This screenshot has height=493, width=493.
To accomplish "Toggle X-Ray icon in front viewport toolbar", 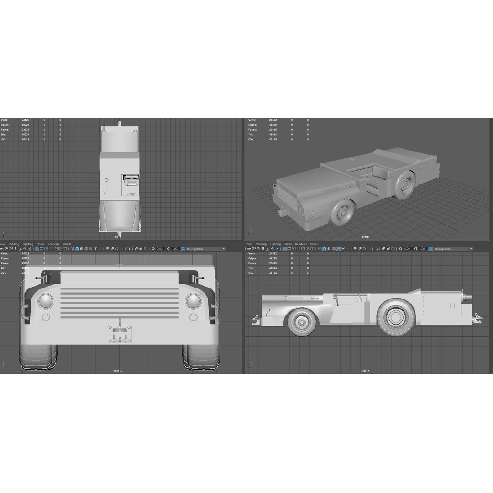I will [136, 249].
